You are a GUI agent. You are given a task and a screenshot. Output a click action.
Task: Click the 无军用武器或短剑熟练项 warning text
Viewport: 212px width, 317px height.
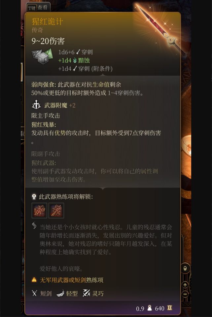71,280
